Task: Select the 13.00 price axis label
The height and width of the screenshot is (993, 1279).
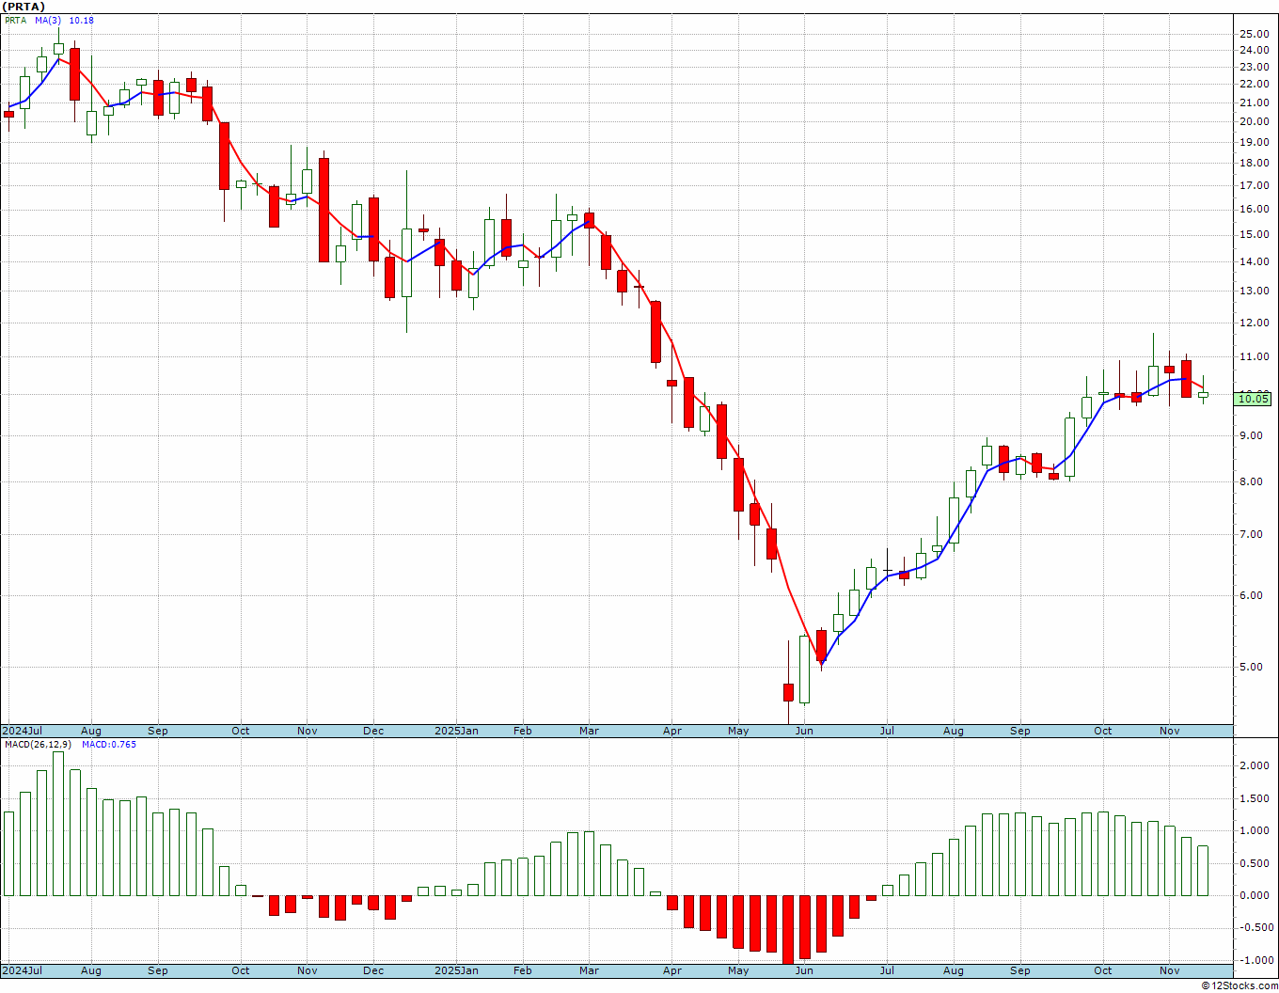Action: [x=1255, y=292]
